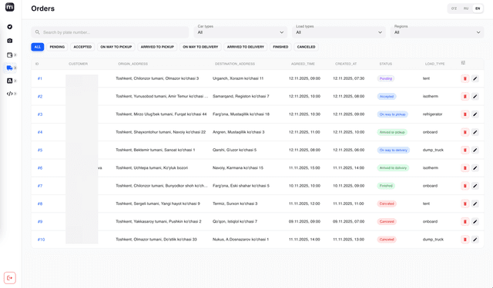Show ARRIVED TO DELIVERY orders
493x288 pixels.
tap(246, 47)
